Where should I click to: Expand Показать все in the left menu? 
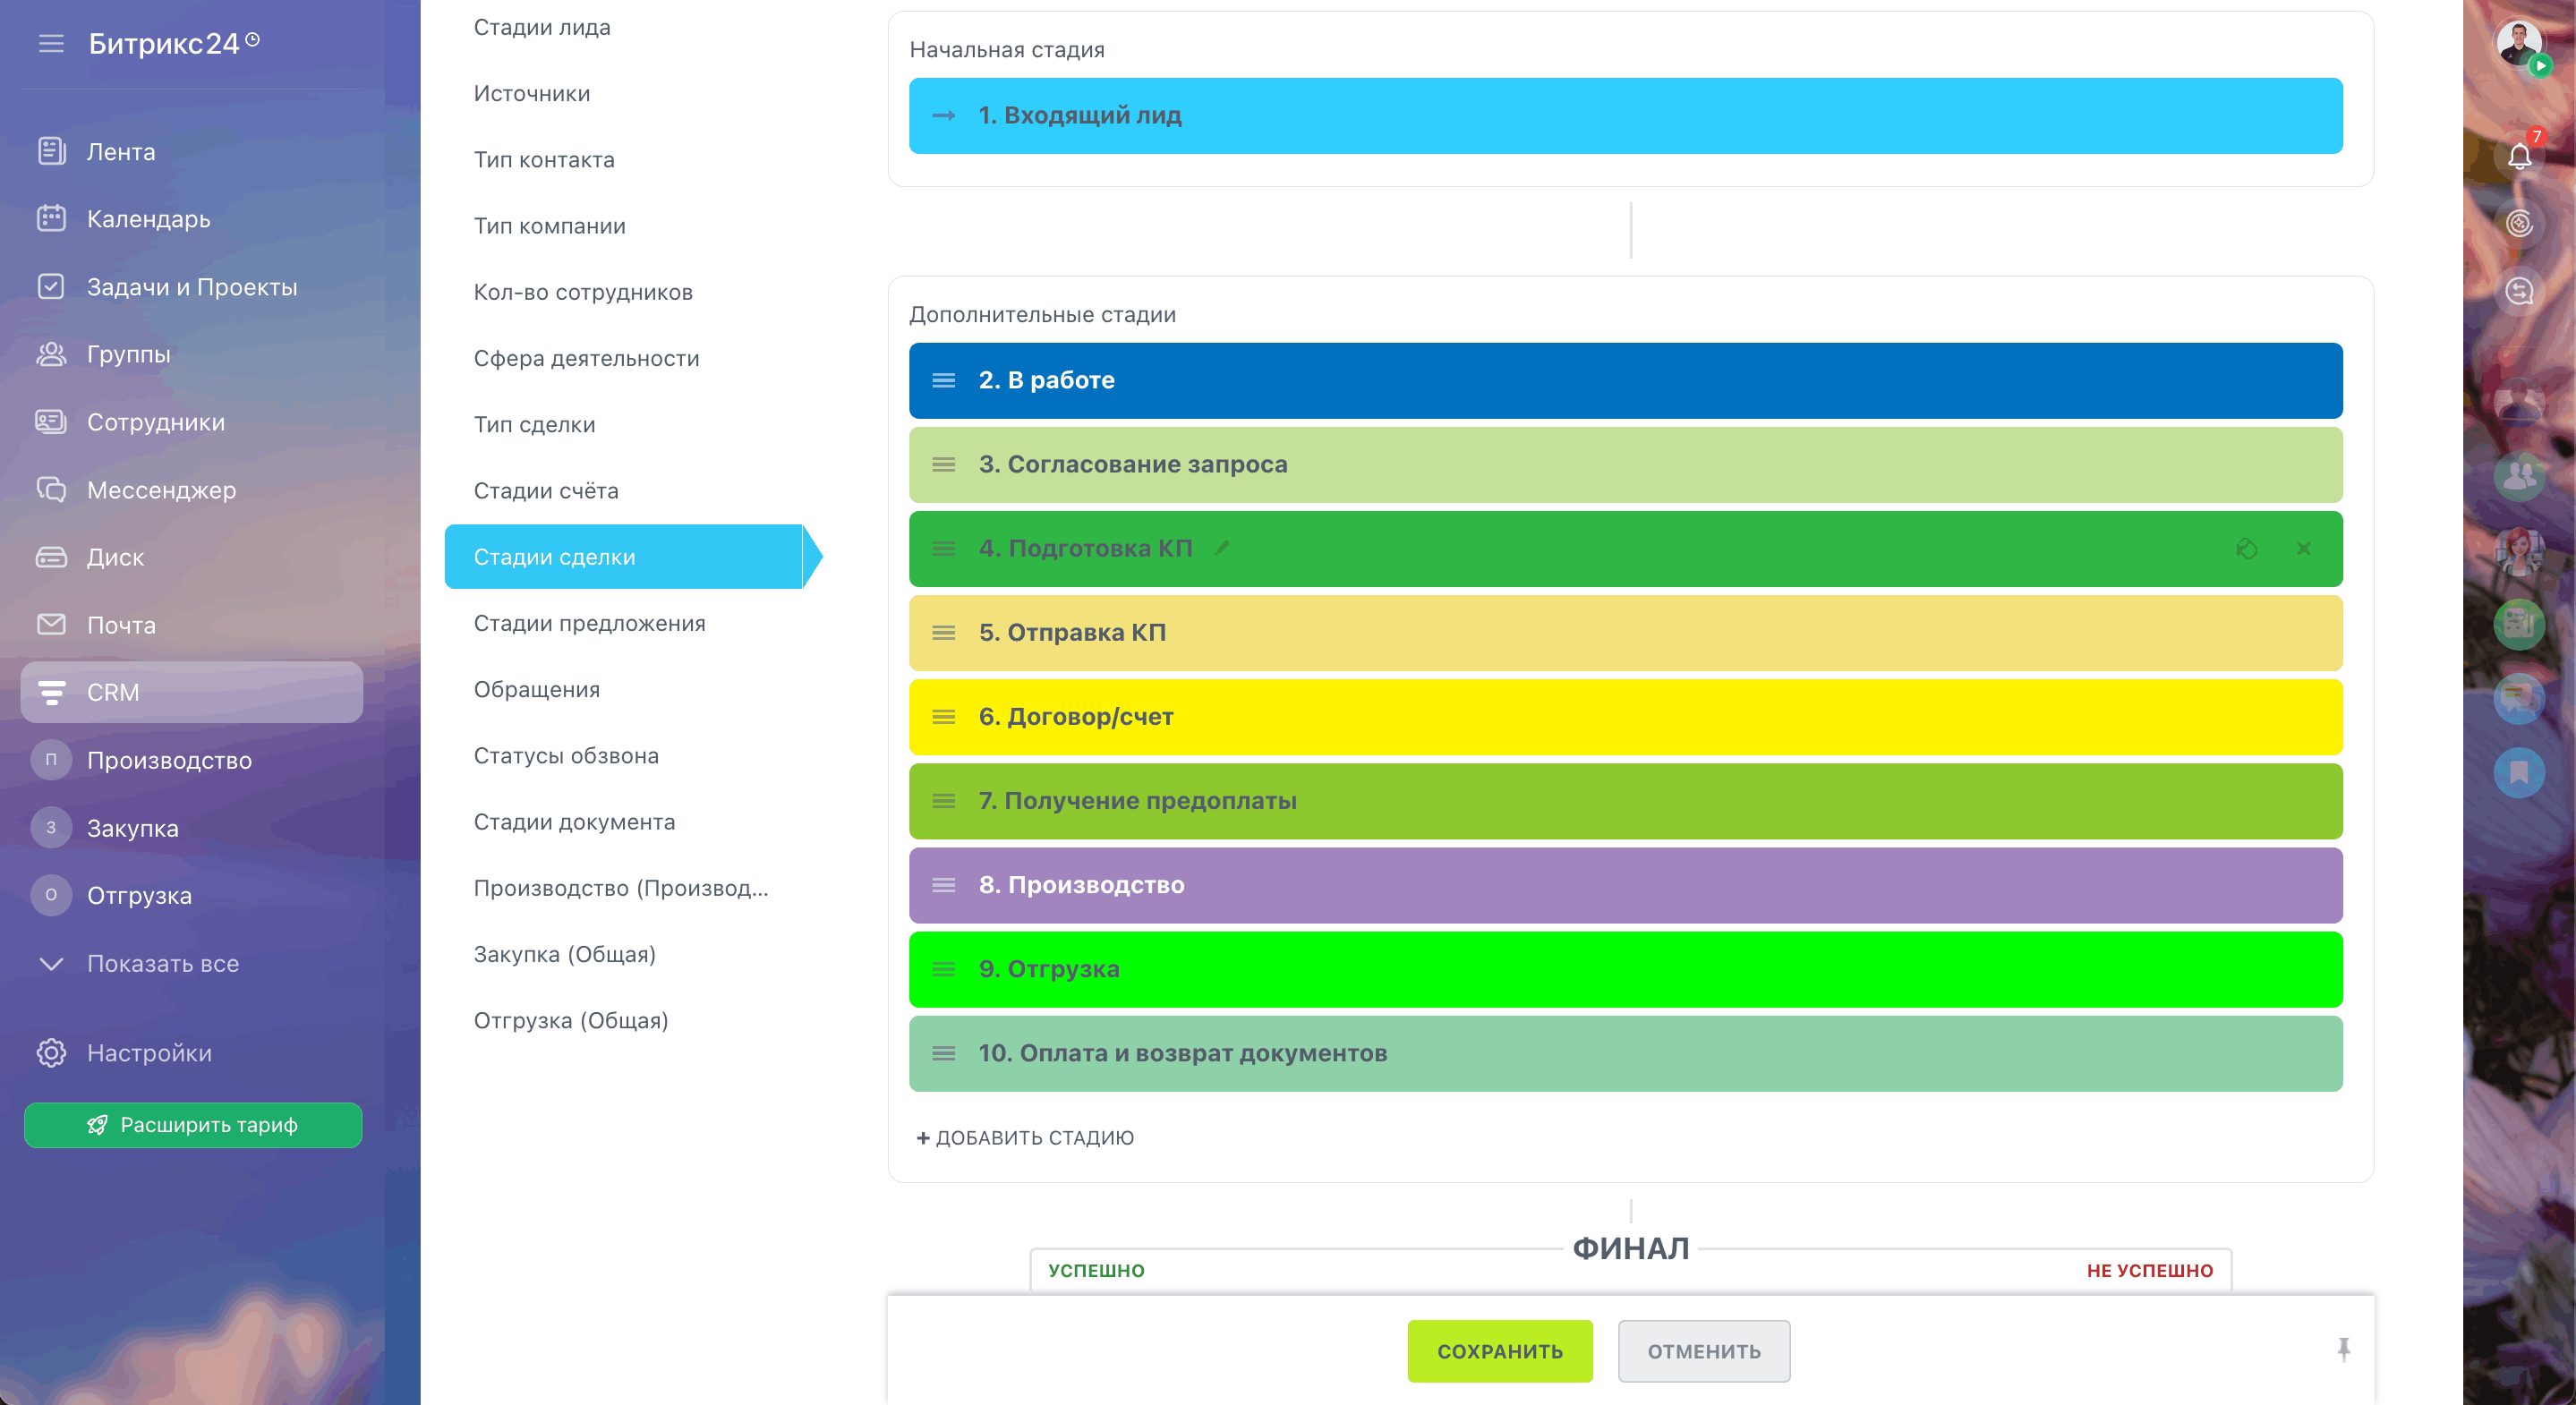(162, 963)
